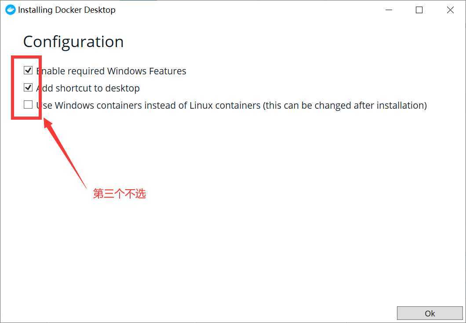Click the red Chinese annotation text
The height and width of the screenshot is (323, 466).
click(120, 194)
